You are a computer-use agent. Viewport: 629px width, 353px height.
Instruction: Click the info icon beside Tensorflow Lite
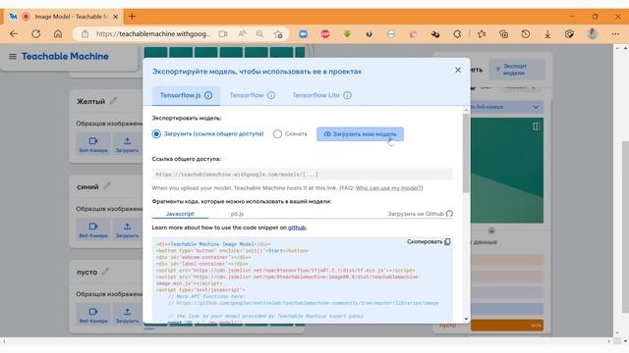click(347, 95)
